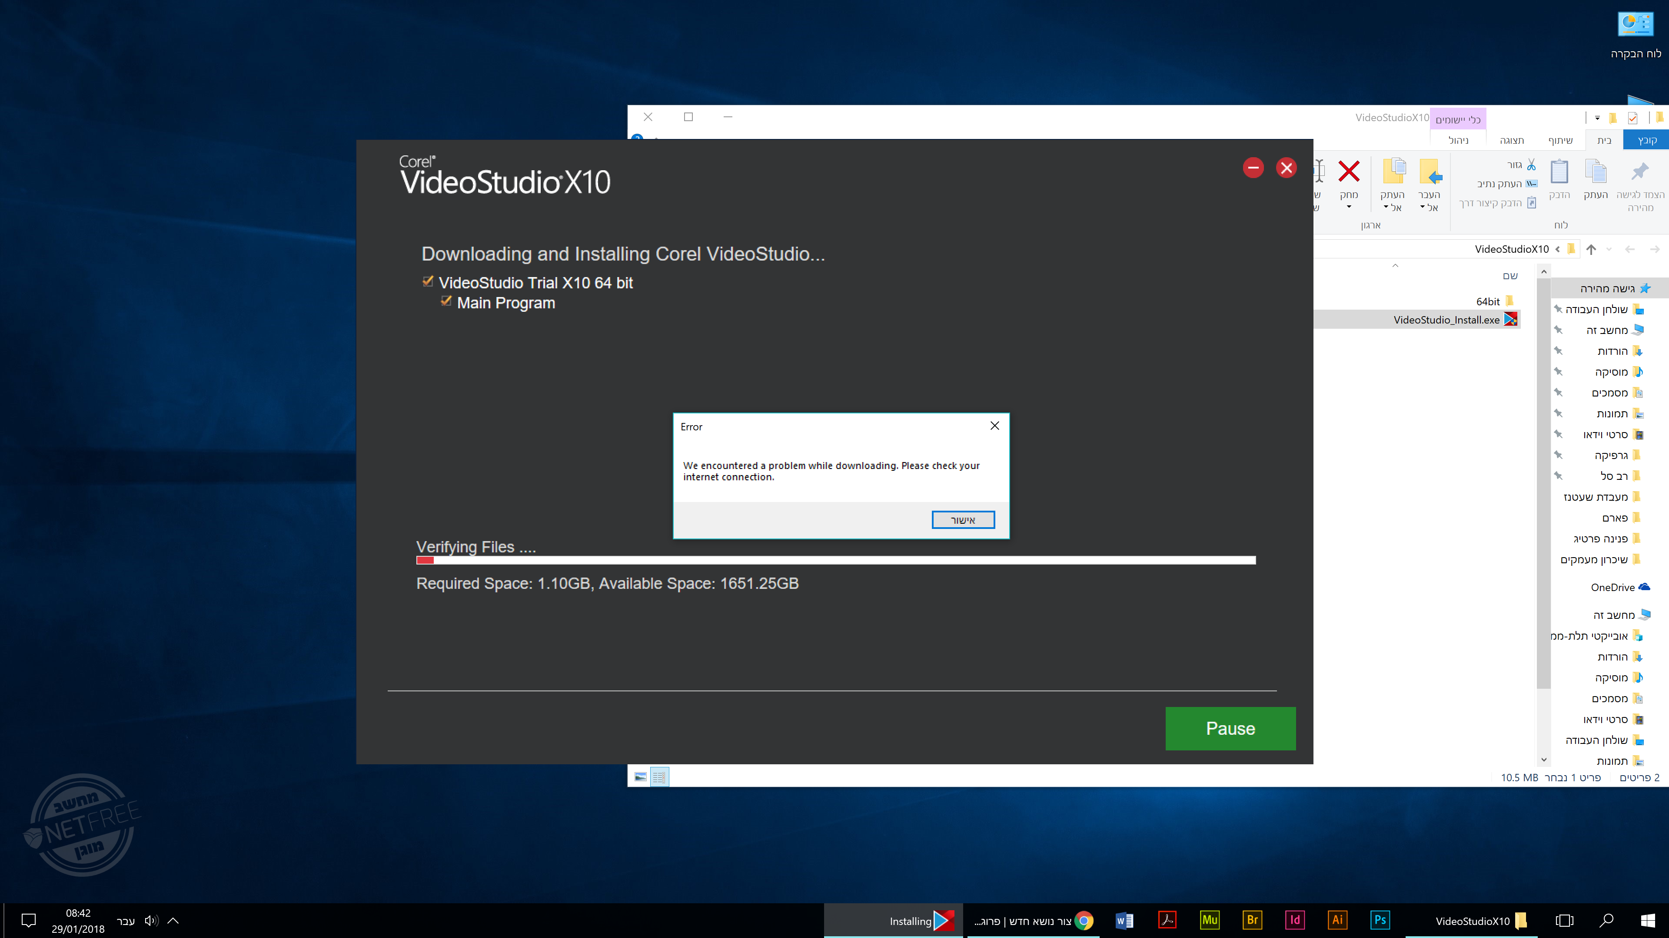The image size is (1669, 938).
Task: Open Task View from the taskbar
Action: (x=1564, y=921)
